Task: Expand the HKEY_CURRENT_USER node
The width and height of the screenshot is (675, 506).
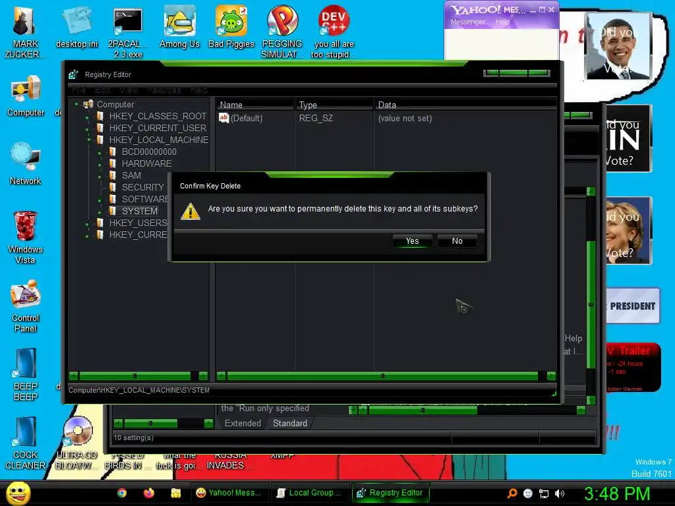Action: pyautogui.click(x=88, y=129)
